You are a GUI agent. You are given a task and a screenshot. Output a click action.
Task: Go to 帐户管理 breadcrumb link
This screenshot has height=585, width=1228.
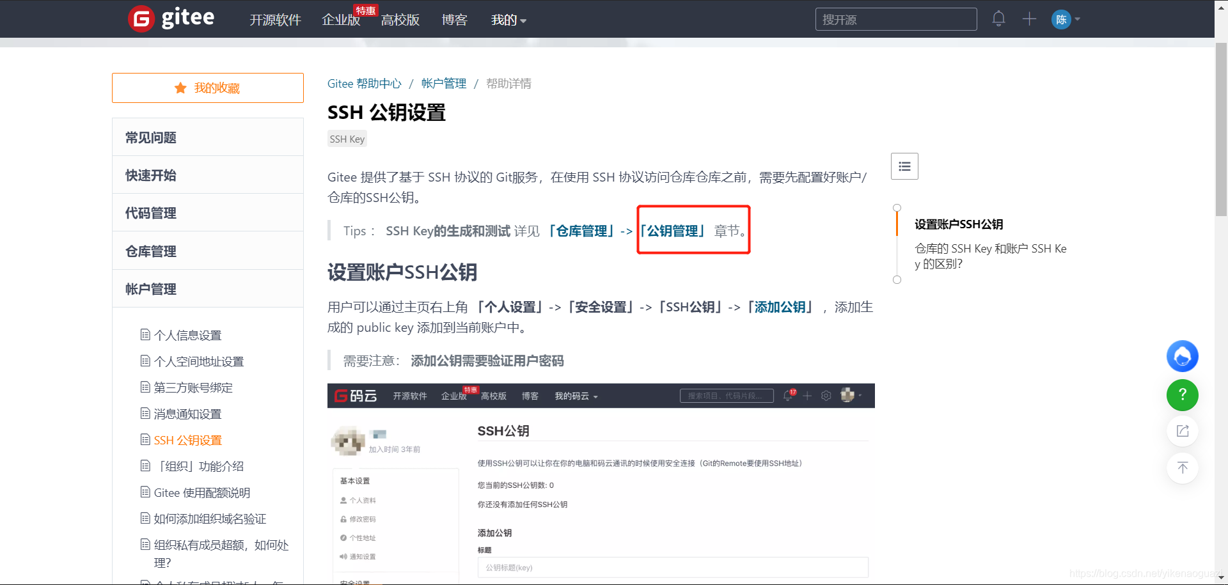pos(444,84)
